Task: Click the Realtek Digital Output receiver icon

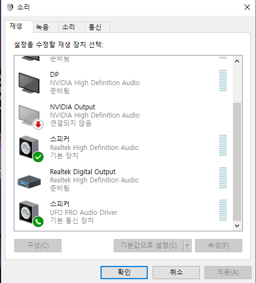Action: tap(29, 182)
